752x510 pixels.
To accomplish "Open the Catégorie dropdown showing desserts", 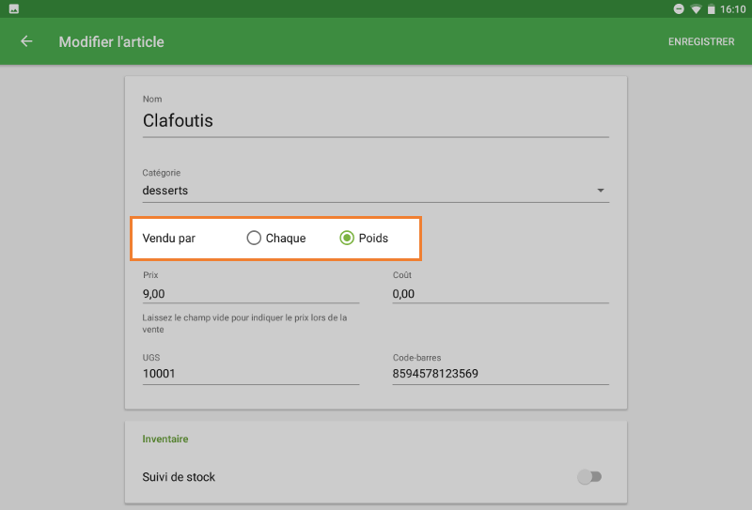I will 375,191.
